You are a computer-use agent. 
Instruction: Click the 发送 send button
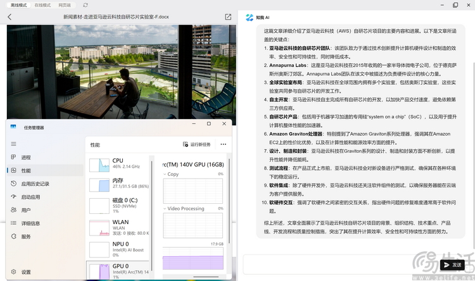tap(453, 265)
